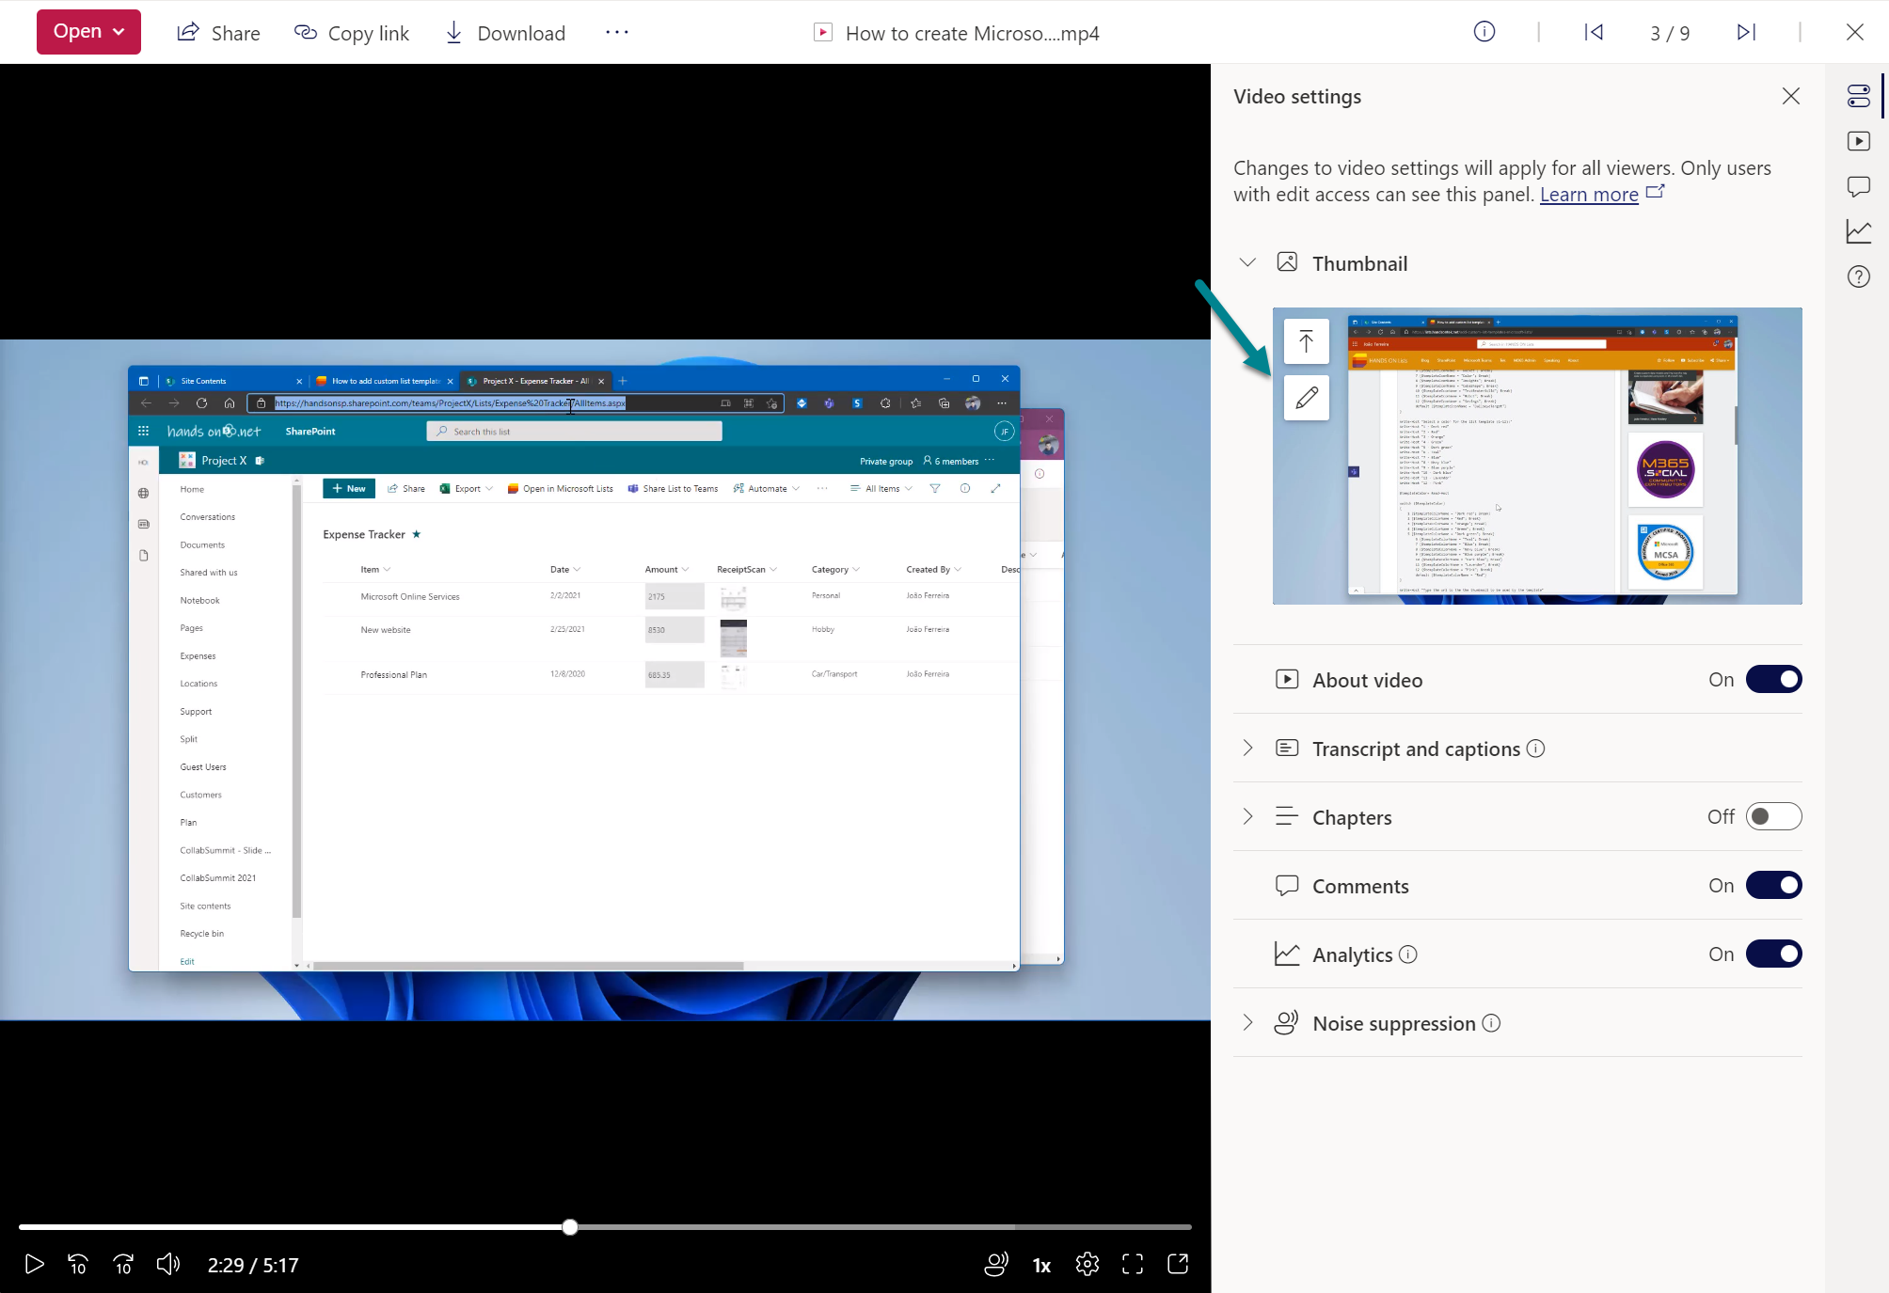
Task: Upload a new thumbnail image
Action: pyautogui.click(x=1306, y=340)
